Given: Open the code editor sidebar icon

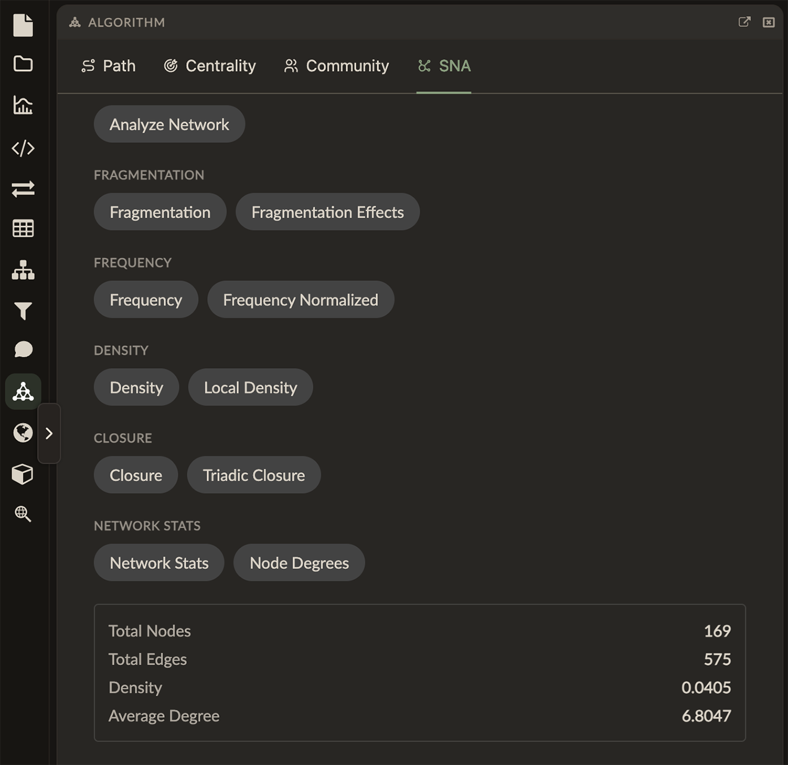Looking at the screenshot, I should [23, 148].
